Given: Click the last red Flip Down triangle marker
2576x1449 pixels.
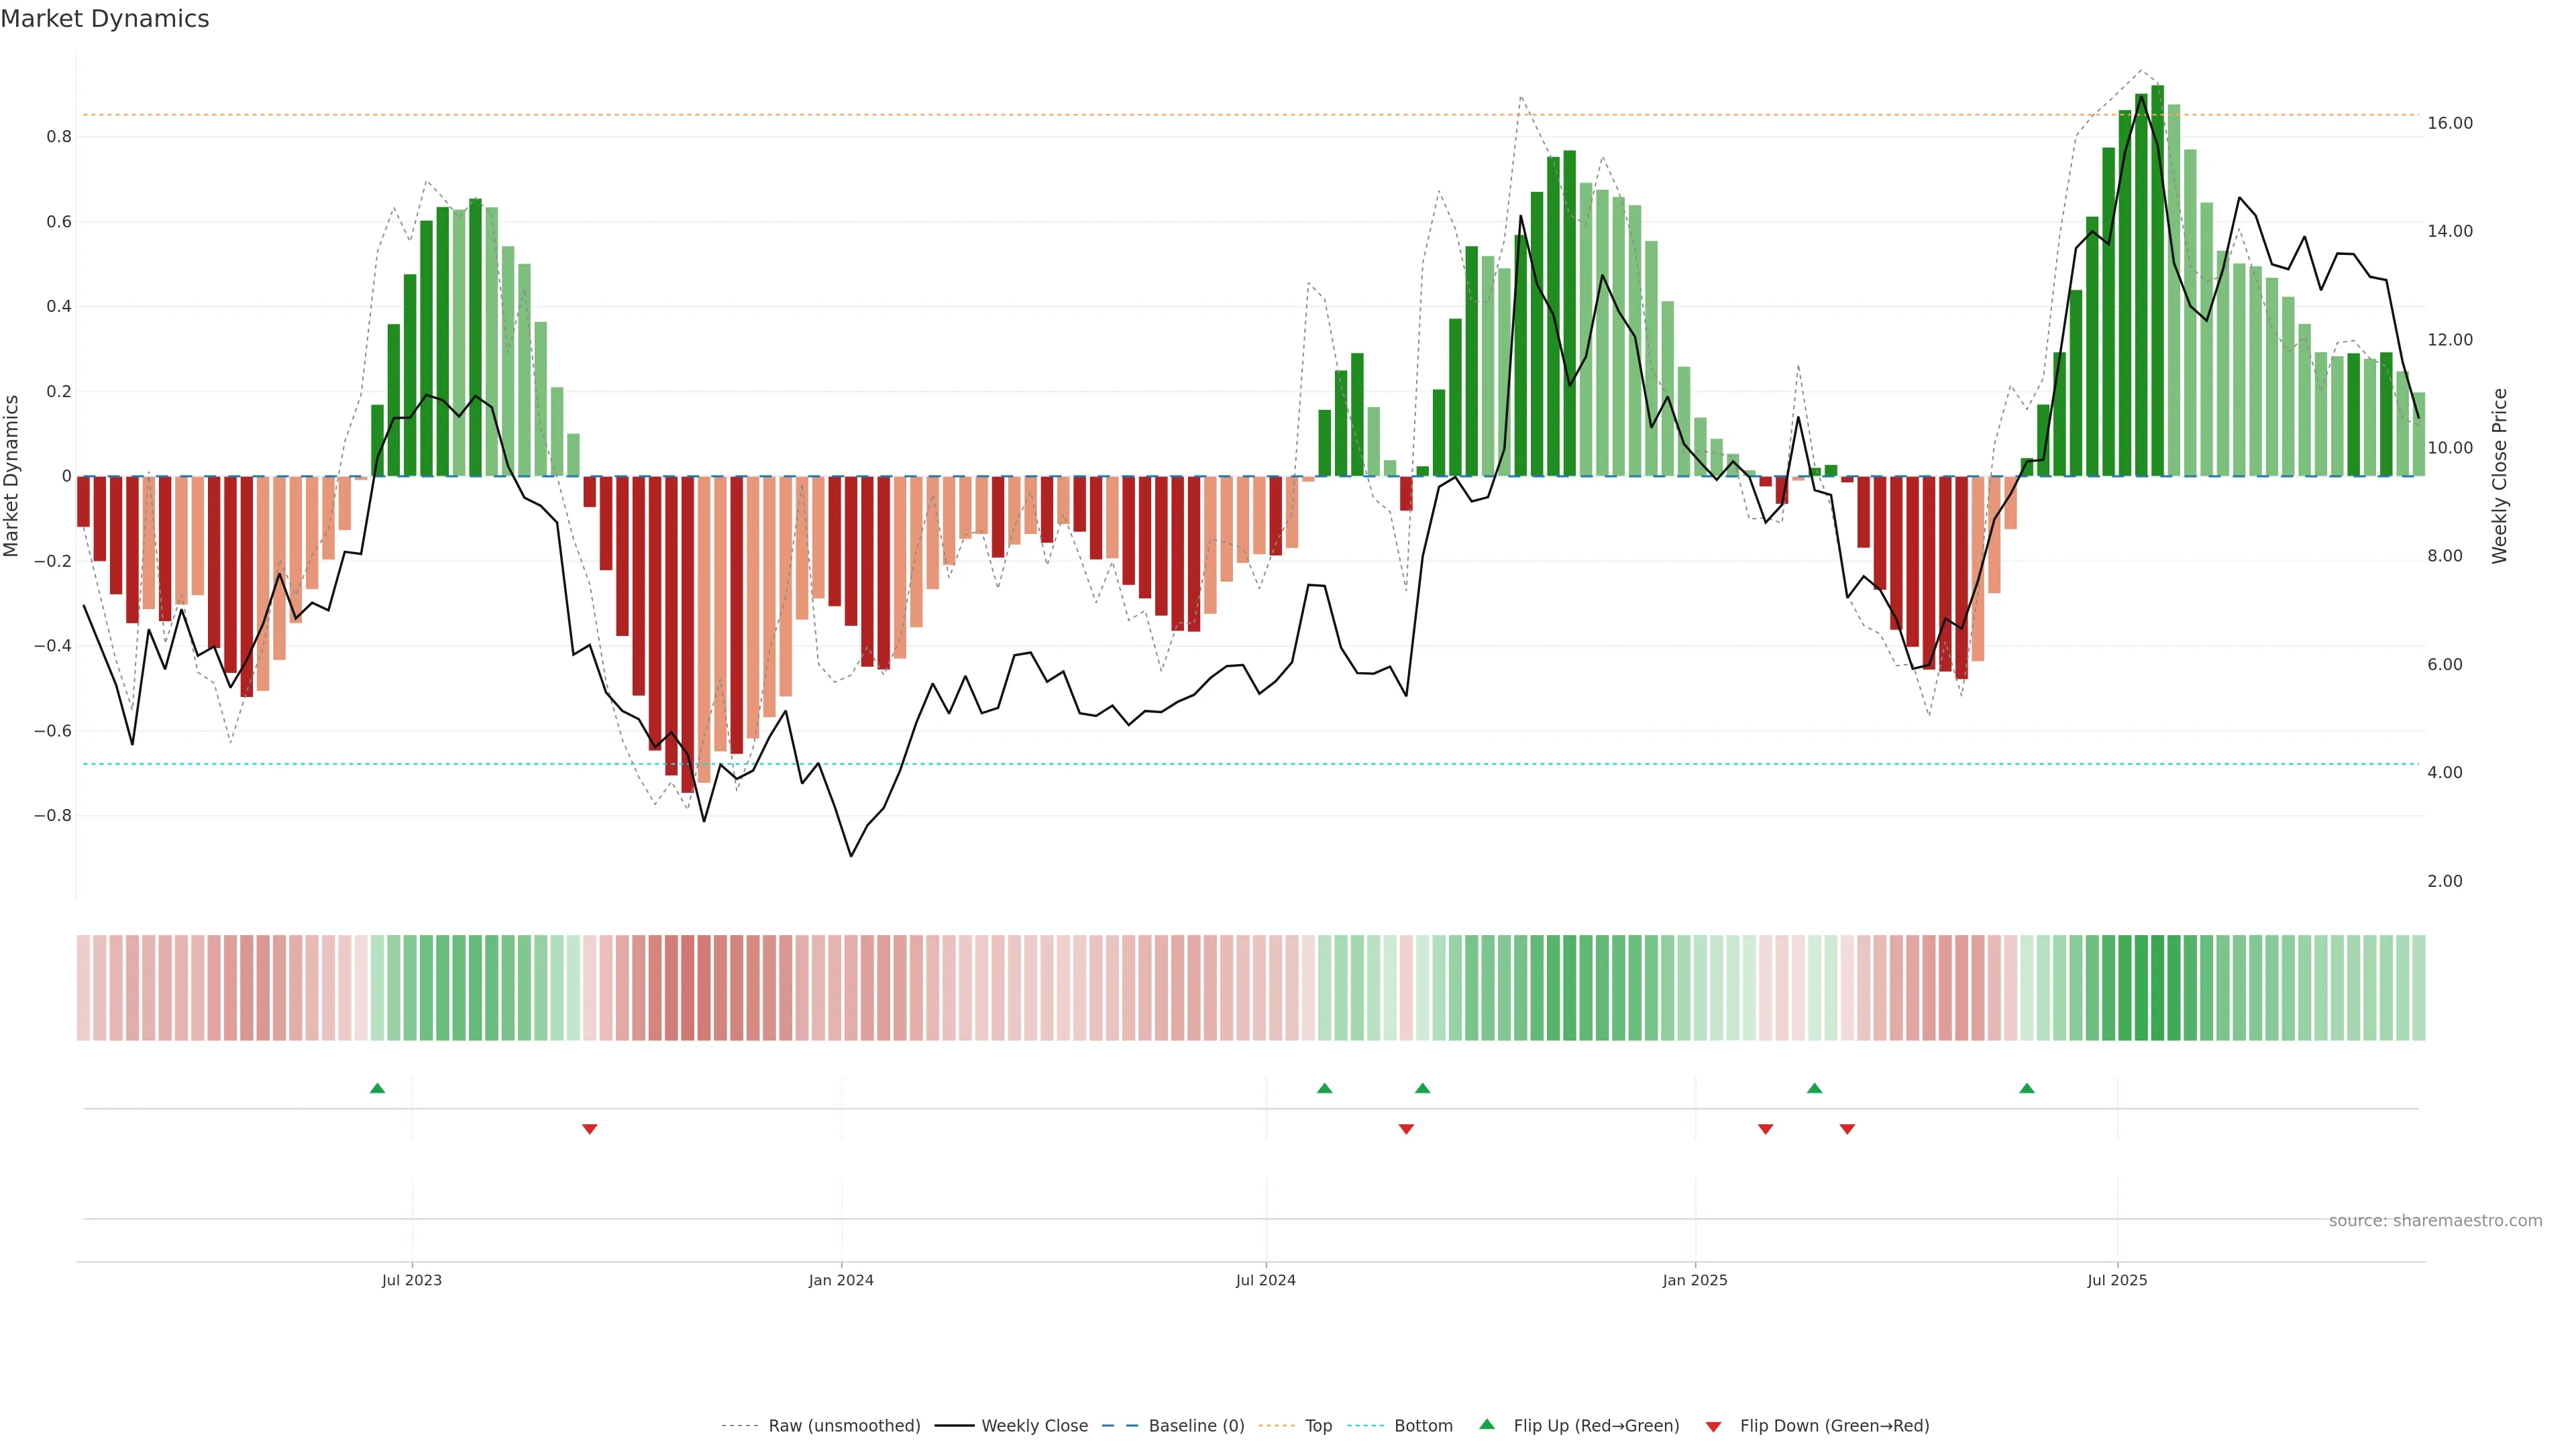Looking at the screenshot, I should point(1847,1129).
